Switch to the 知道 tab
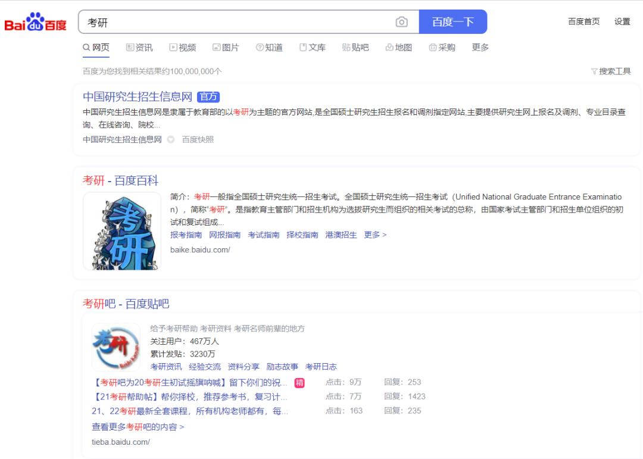The width and height of the screenshot is (643, 459). click(x=270, y=48)
